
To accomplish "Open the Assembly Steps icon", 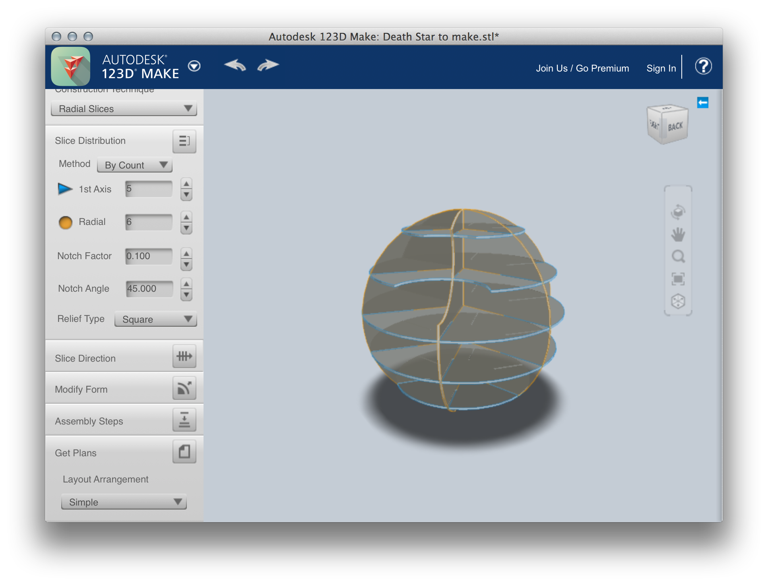I will (x=184, y=420).
